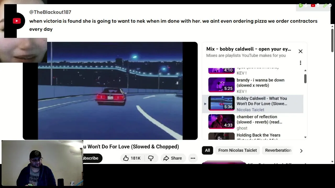335x188 pixels.
Task: Show more filter chips with right arrow
Action: (301, 151)
